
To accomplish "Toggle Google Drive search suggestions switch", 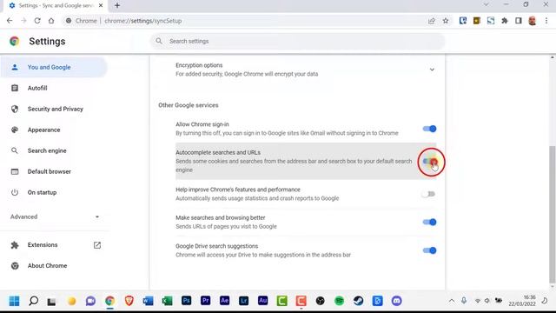I will 429,250.
